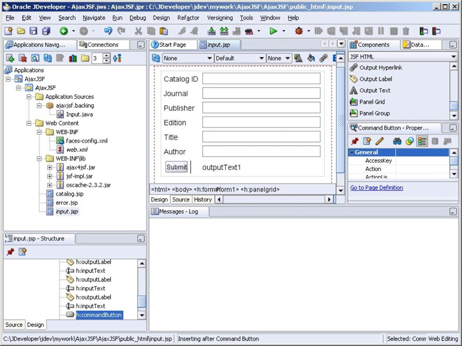Click the Rebuild icon in toolbar
Viewport: 462px width, 346px height.
coord(224,31)
